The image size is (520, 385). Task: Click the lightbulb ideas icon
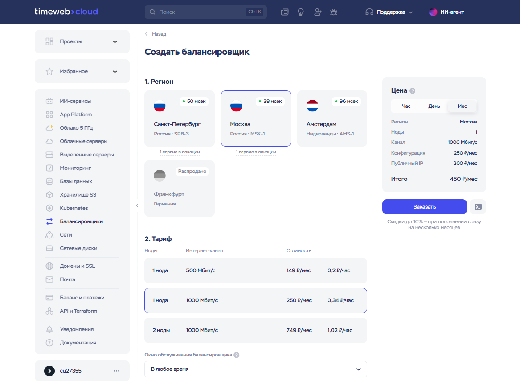pyautogui.click(x=301, y=12)
